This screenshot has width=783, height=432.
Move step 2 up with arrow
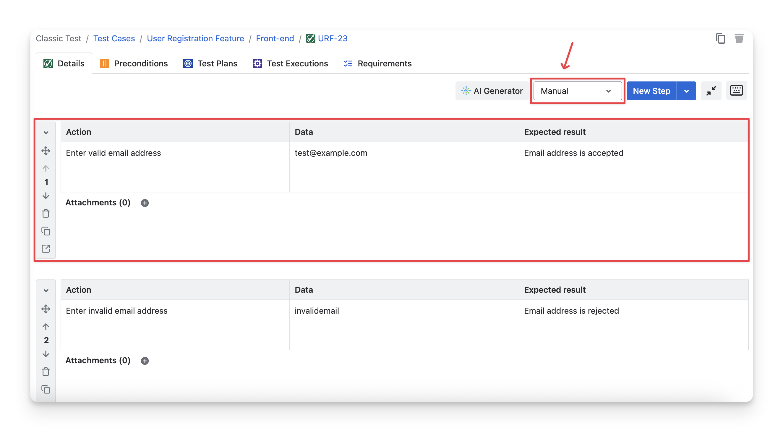[46, 327]
